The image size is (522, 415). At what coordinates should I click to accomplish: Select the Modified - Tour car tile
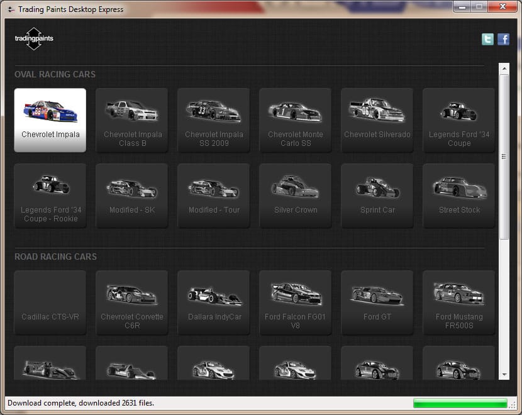(214, 196)
